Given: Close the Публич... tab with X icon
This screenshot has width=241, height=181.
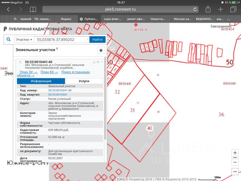Looking at the screenshot, I should [x=81, y=19].
